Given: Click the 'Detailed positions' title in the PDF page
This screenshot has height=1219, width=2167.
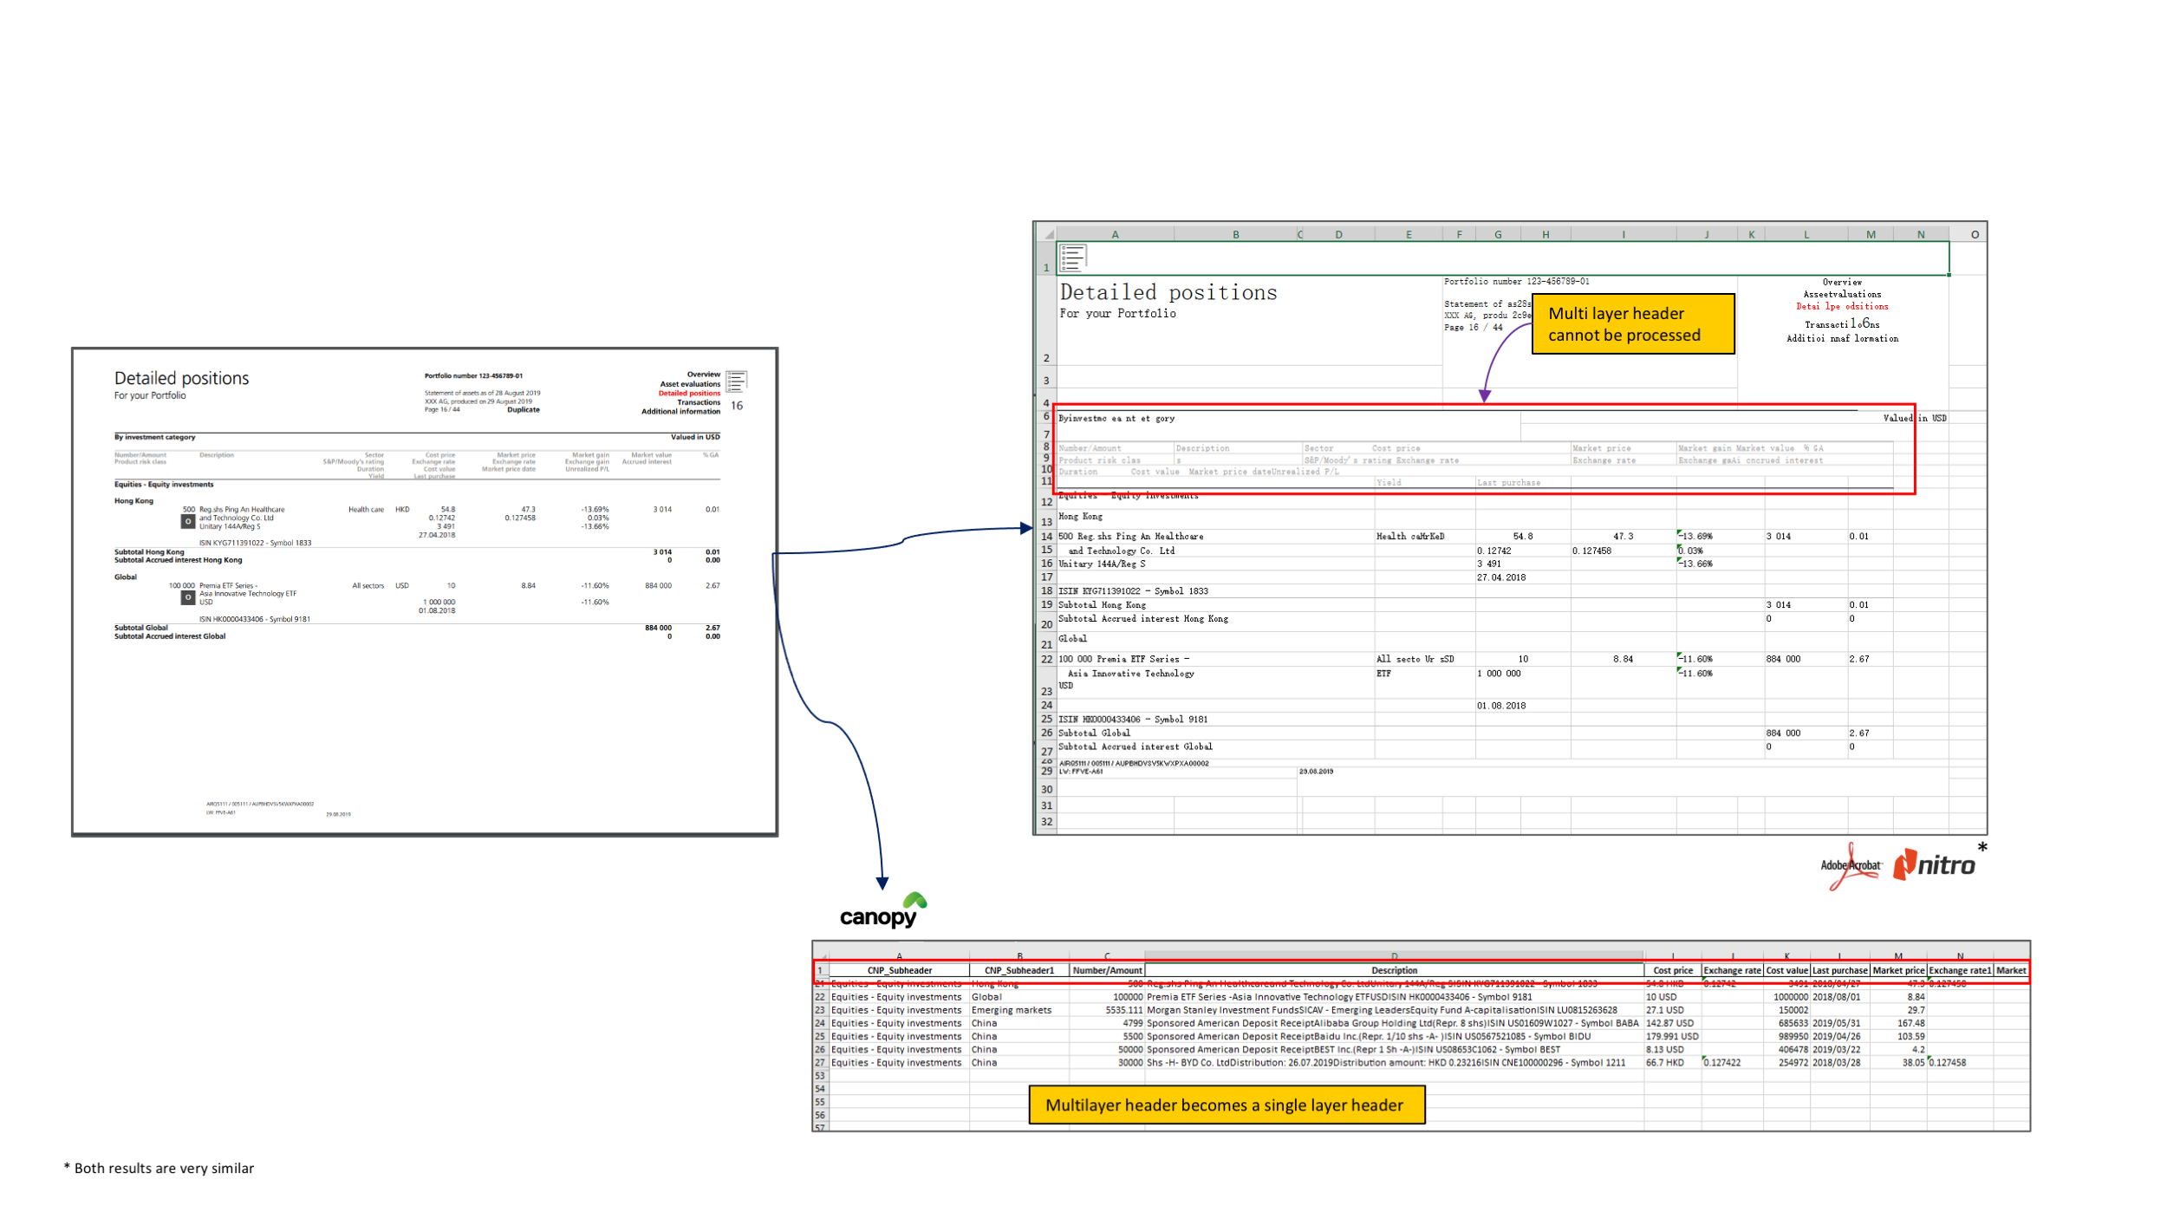Looking at the screenshot, I should point(181,378).
